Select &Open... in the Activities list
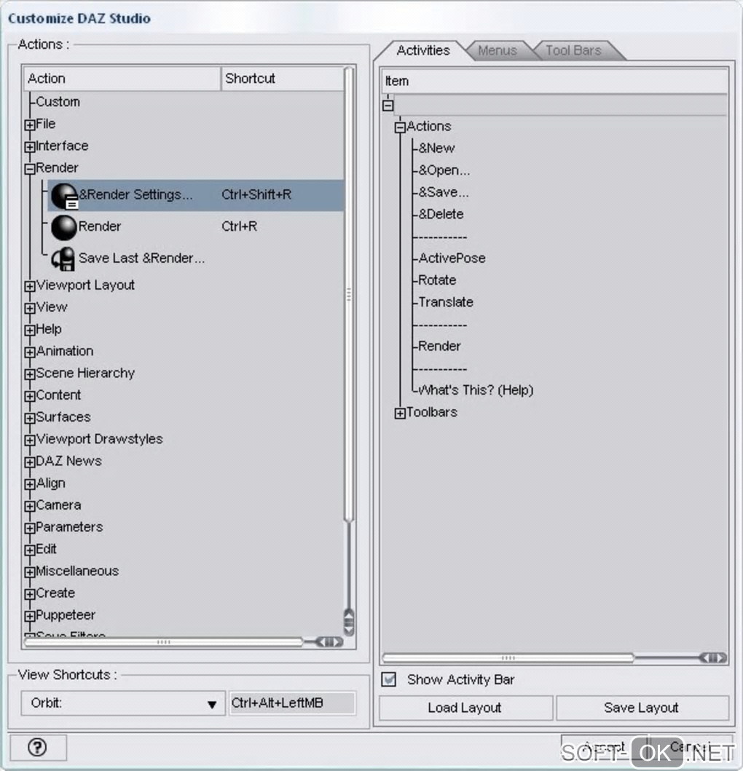 coord(444,170)
